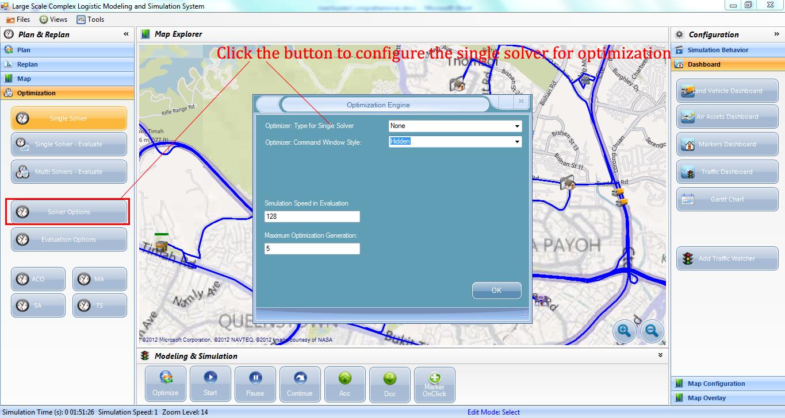
Task: Start the simulation
Action: [210, 384]
